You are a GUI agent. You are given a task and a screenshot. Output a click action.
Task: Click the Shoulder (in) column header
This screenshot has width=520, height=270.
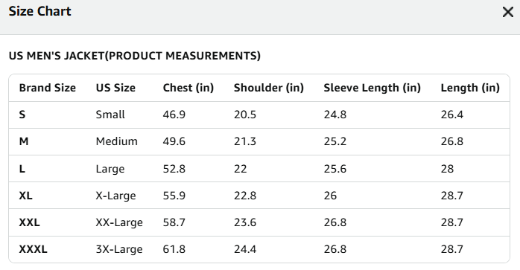point(269,88)
